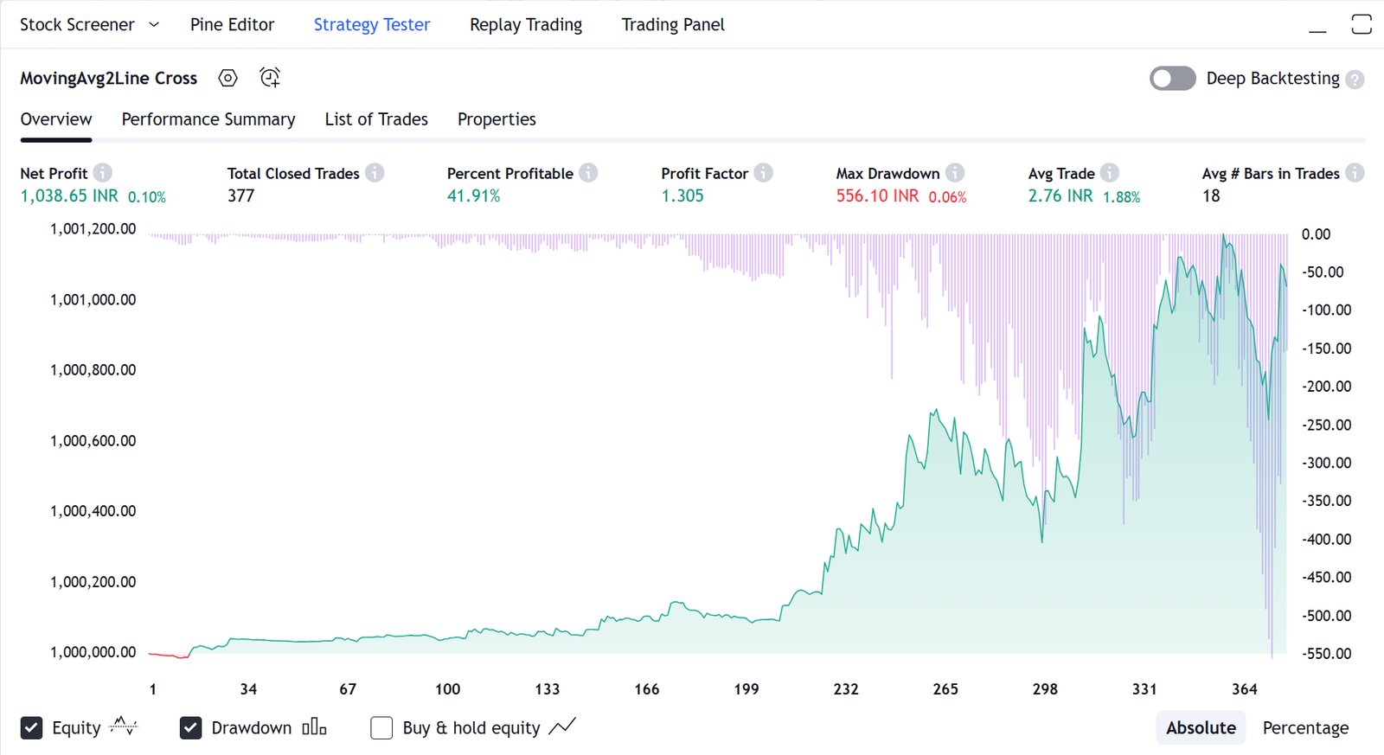This screenshot has height=755, width=1384.
Task: Maximize the panel with top-right icon
Action: coord(1362,24)
